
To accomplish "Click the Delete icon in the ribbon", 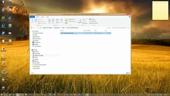I will tap(57, 21).
